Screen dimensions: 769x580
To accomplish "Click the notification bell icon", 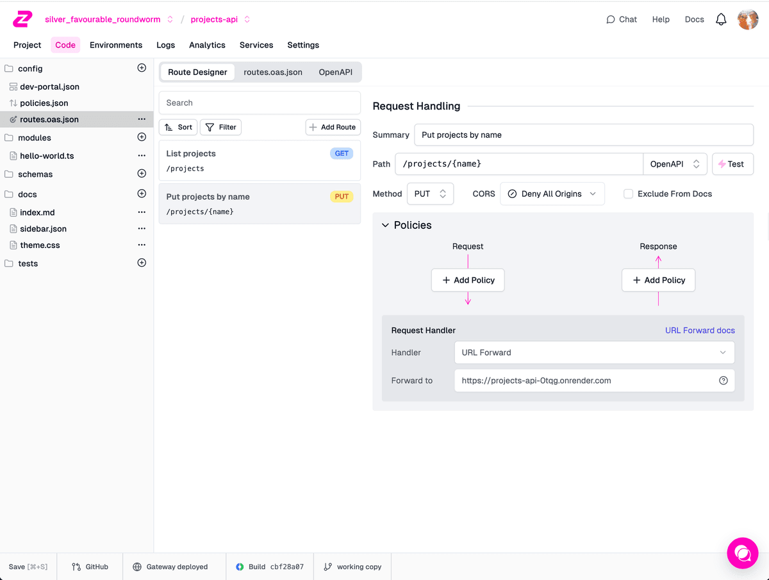I will pos(721,19).
